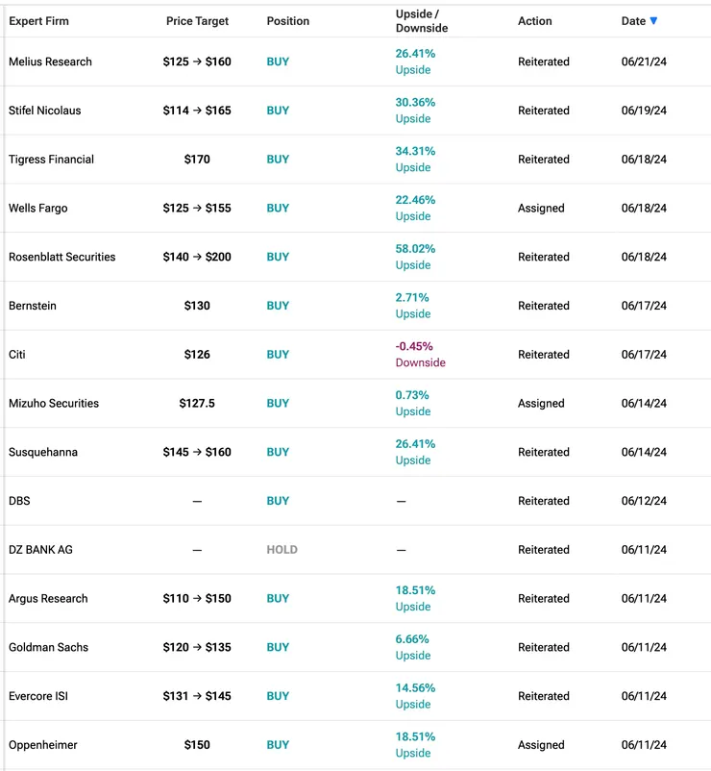Click the Oppenheimer firm name
This screenshot has width=711, height=771.
pos(43,745)
